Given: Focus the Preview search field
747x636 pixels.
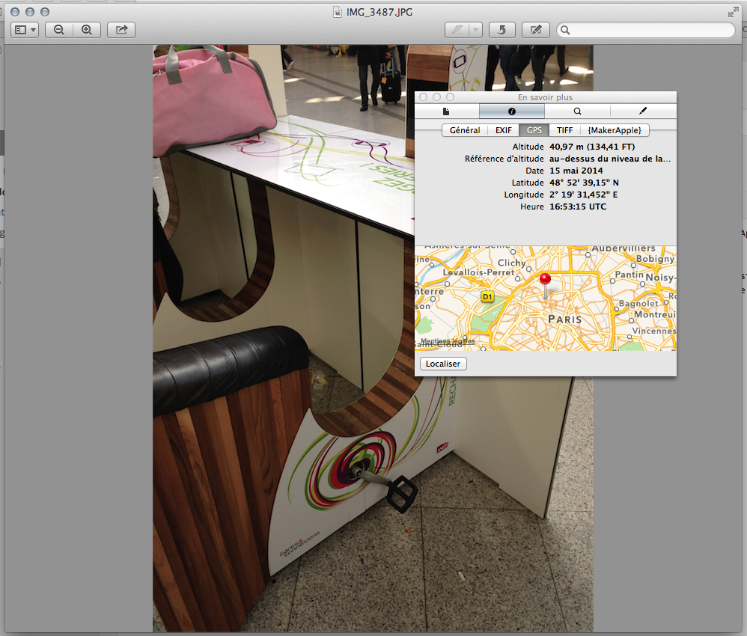Looking at the screenshot, I should click(646, 30).
